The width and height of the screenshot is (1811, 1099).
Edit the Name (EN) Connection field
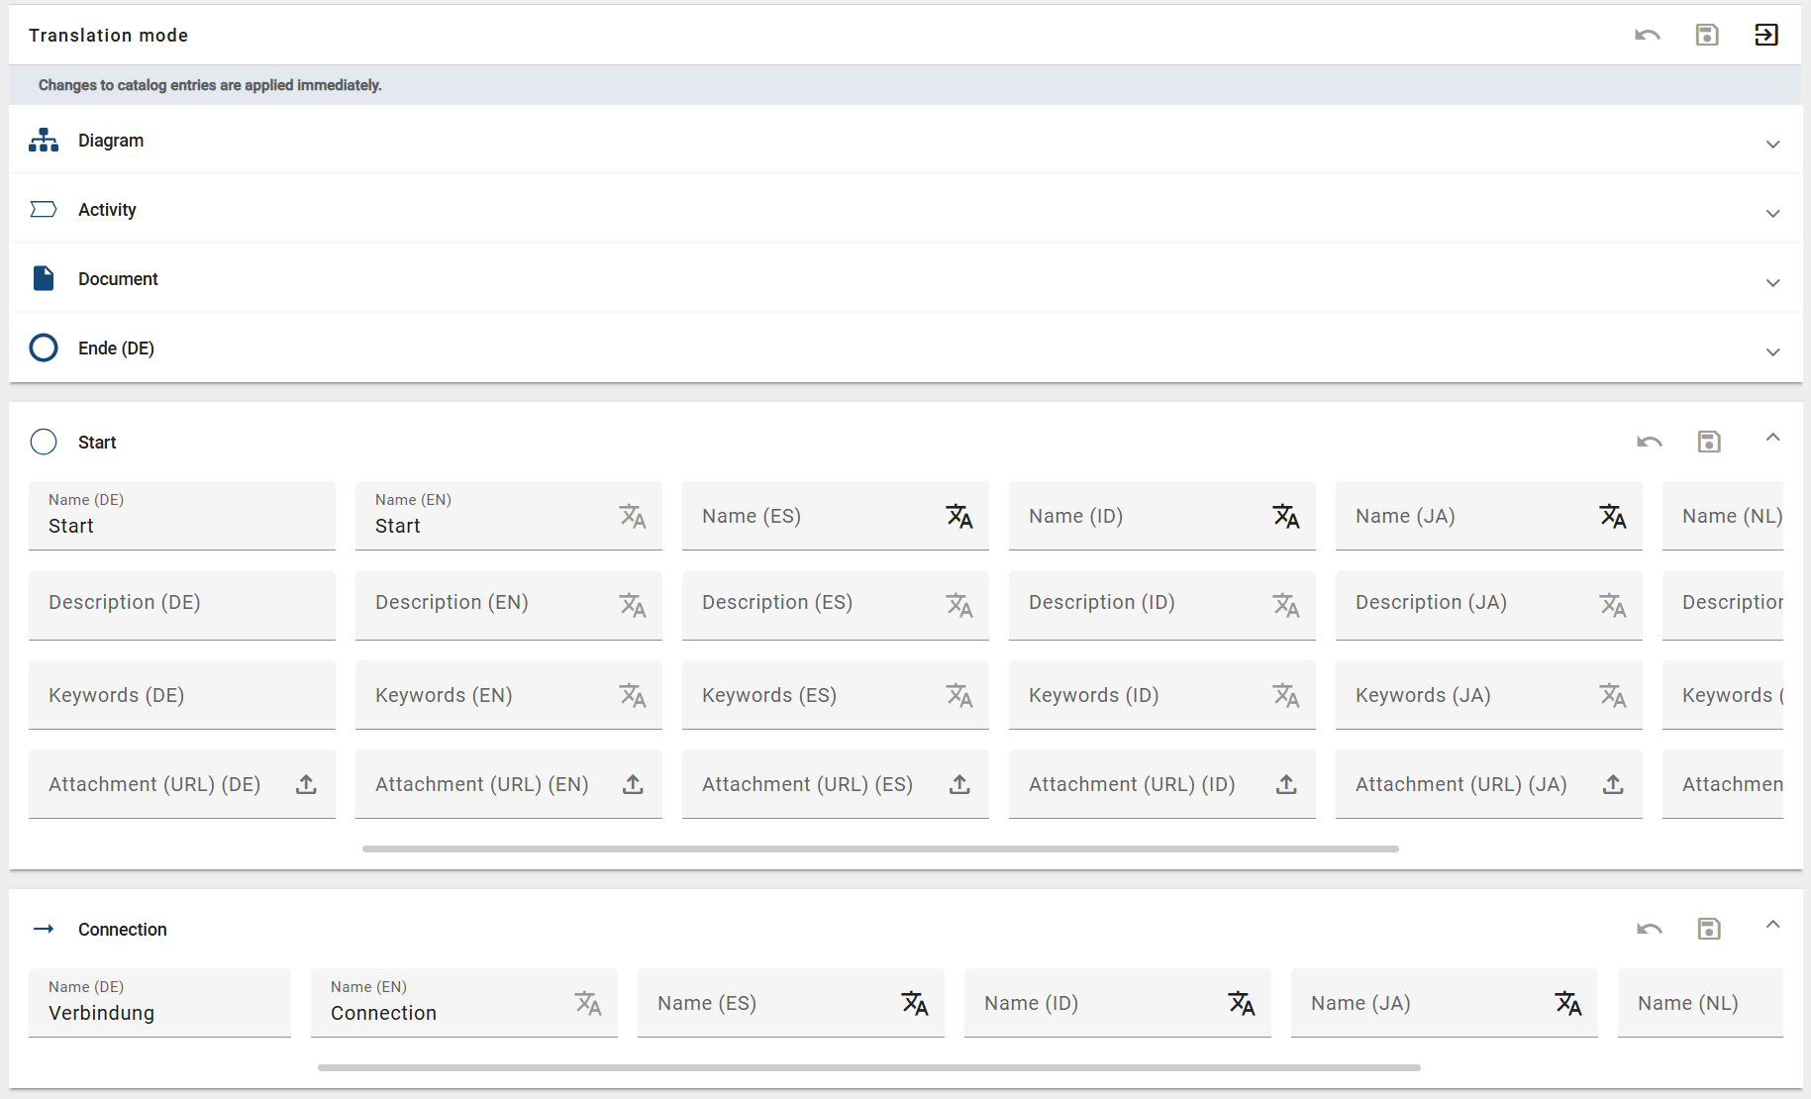click(x=446, y=1012)
